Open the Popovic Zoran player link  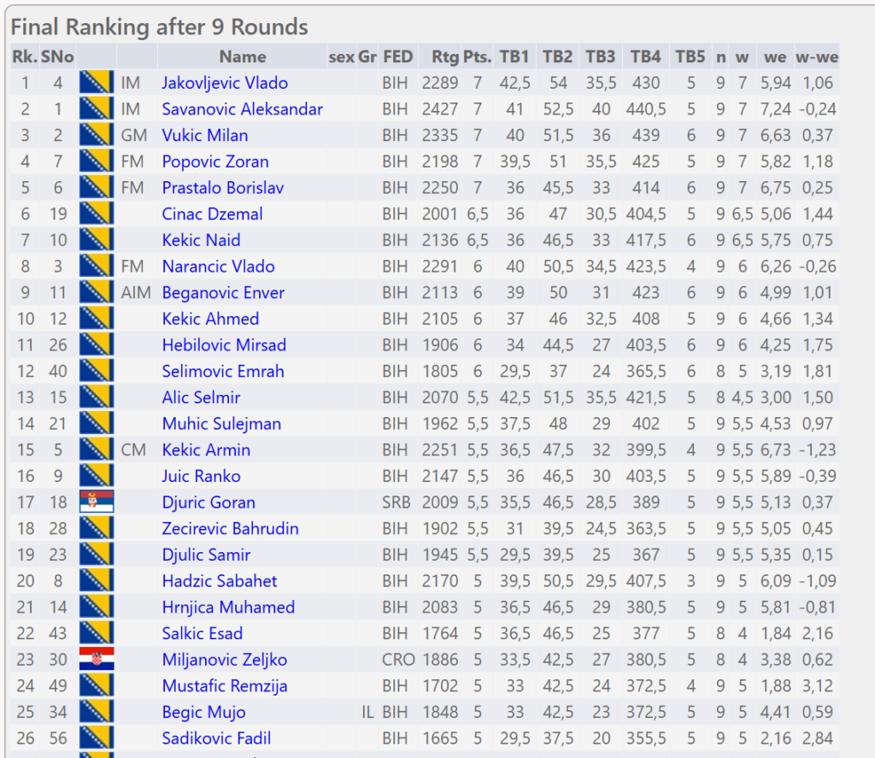pos(215,162)
